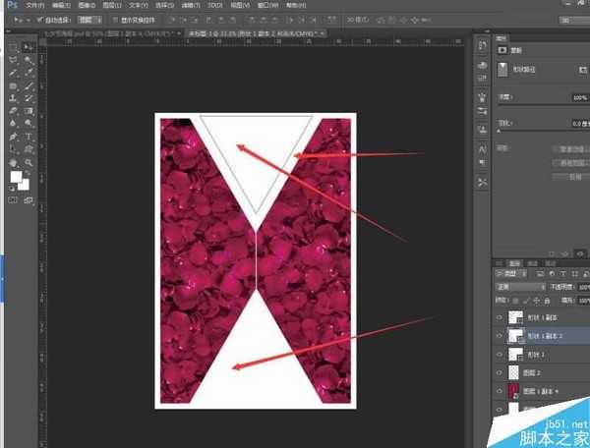Hide the 形状 1 副本 2 layer
Image resolution: width=590 pixels, height=448 pixels.
click(x=501, y=335)
